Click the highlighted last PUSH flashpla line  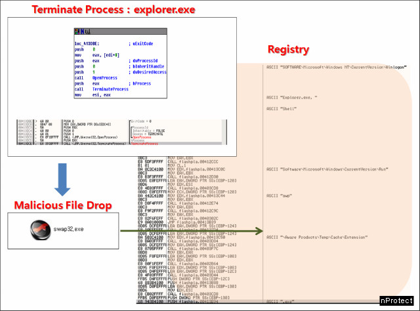pyautogui.click(x=193, y=302)
